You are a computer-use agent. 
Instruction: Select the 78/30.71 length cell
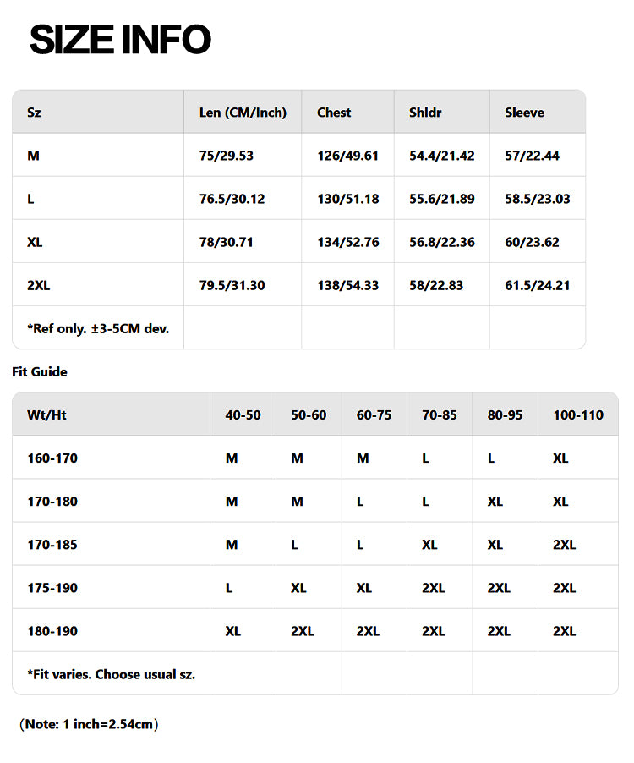tap(226, 242)
